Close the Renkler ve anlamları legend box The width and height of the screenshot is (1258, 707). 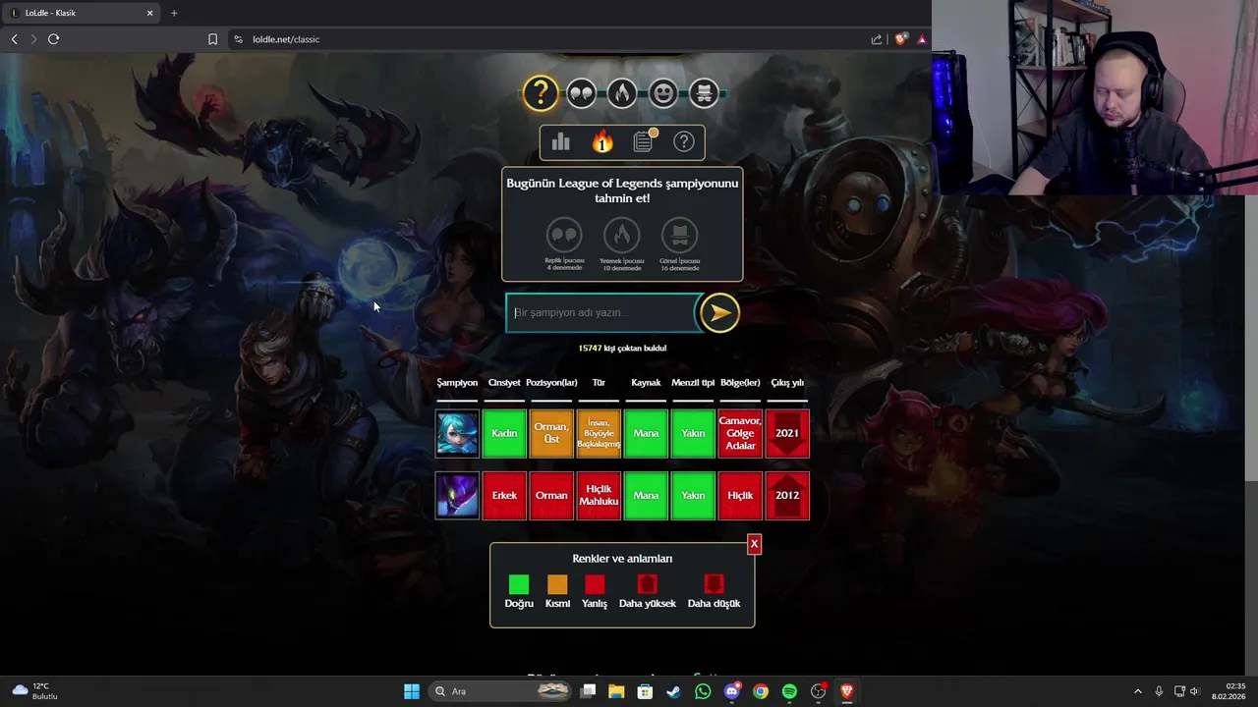coord(754,544)
